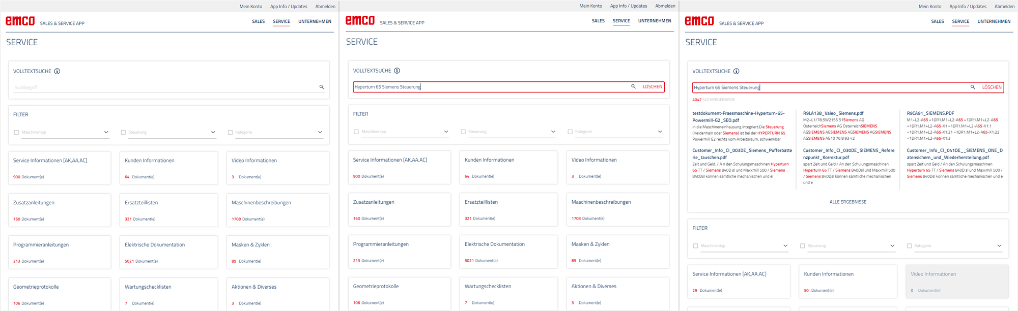
Task: Click the magnifier icon above the 4047 search results
Action: click(x=973, y=87)
